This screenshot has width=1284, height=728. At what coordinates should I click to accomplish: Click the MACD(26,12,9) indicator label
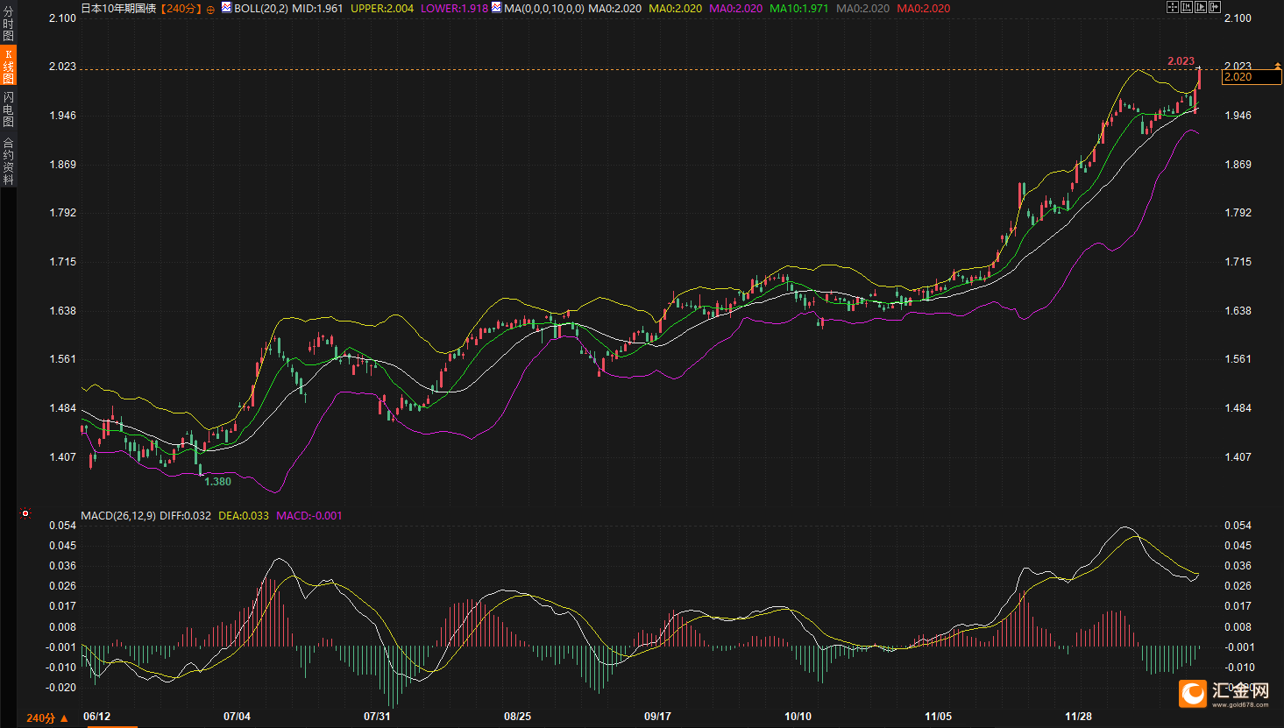click(118, 516)
